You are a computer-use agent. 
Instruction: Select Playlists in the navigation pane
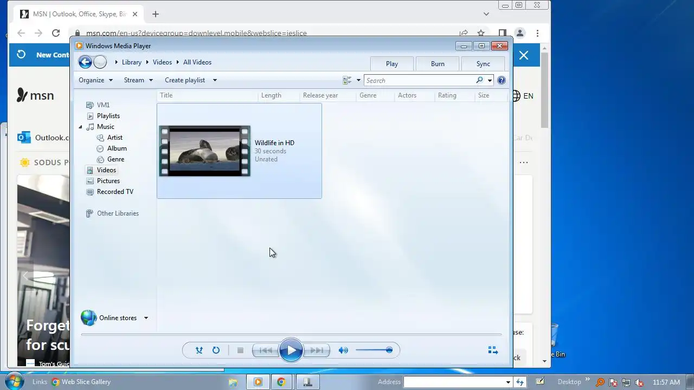click(104, 116)
